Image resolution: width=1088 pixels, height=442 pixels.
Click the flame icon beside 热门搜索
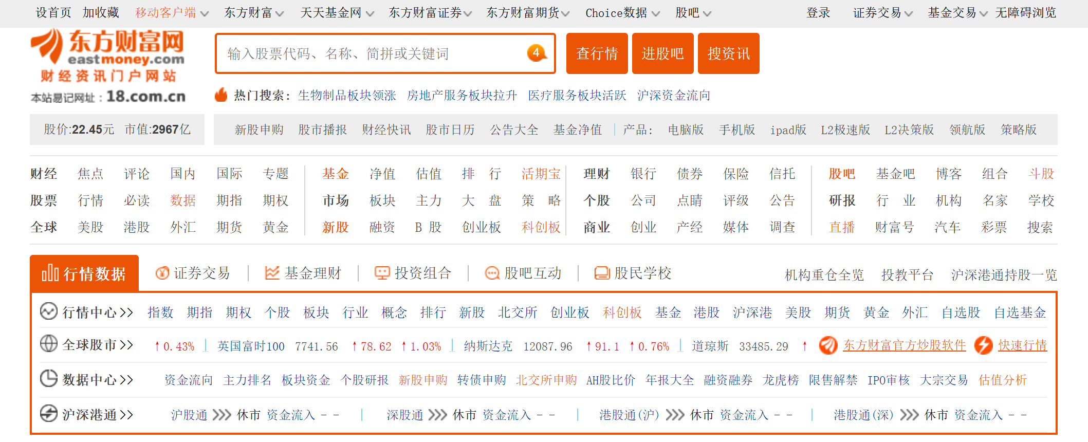221,95
